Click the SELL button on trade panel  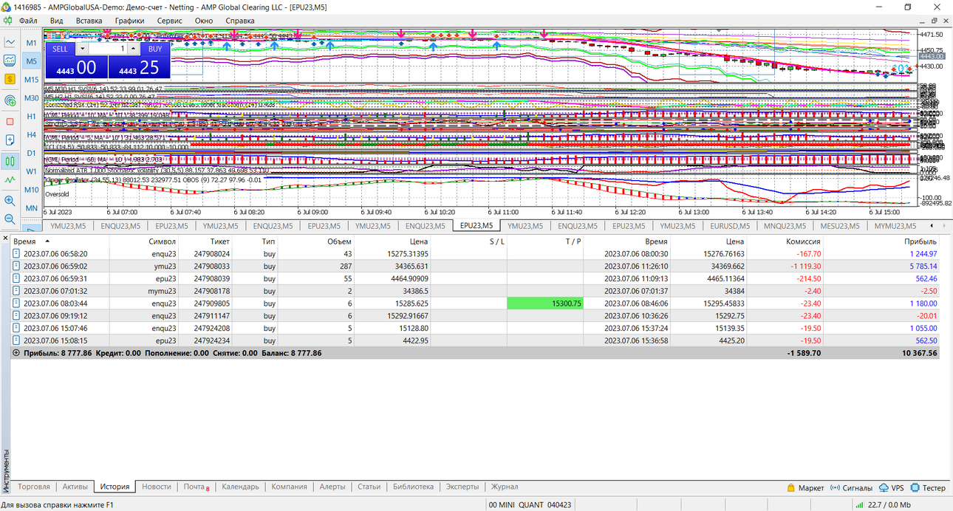(60, 49)
